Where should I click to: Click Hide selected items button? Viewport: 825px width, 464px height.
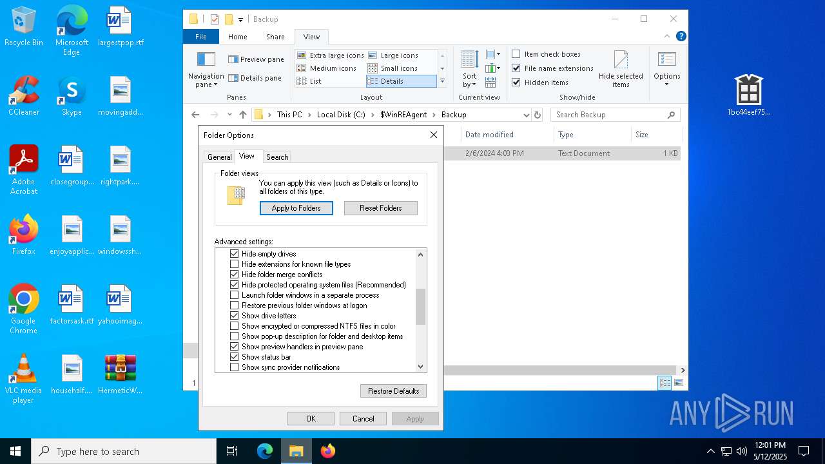621,70
